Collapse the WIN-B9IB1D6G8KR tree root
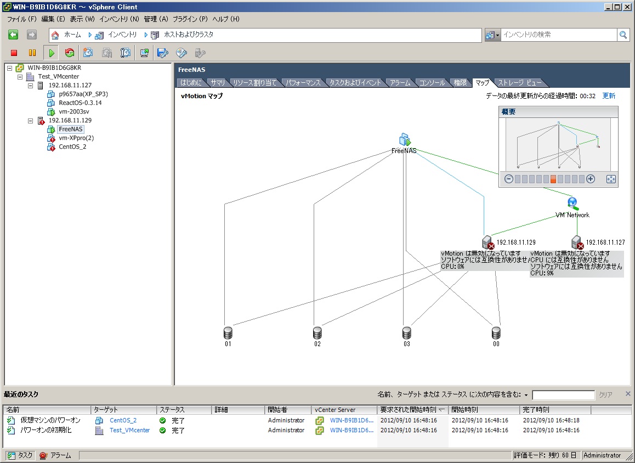Screen dimensions: 635x463 point(10,68)
